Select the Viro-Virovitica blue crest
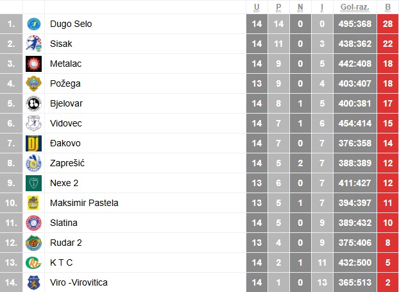Image resolution: width=399 pixels, height=292 pixels. click(33, 282)
